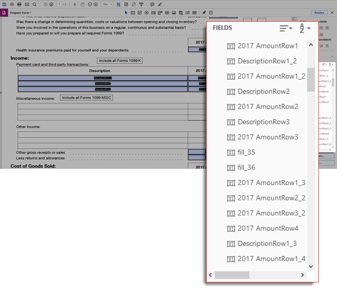The width and height of the screenshot is (337, 290).
Task: Click the comment bubble icon
Action: (x=152, y=4)
